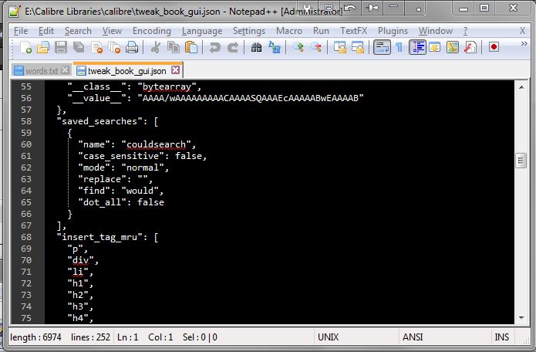The height and width of the screenshot is (352, 536).
Task: Click the Notepad++ title bar icon
Action: coord(15,12)
